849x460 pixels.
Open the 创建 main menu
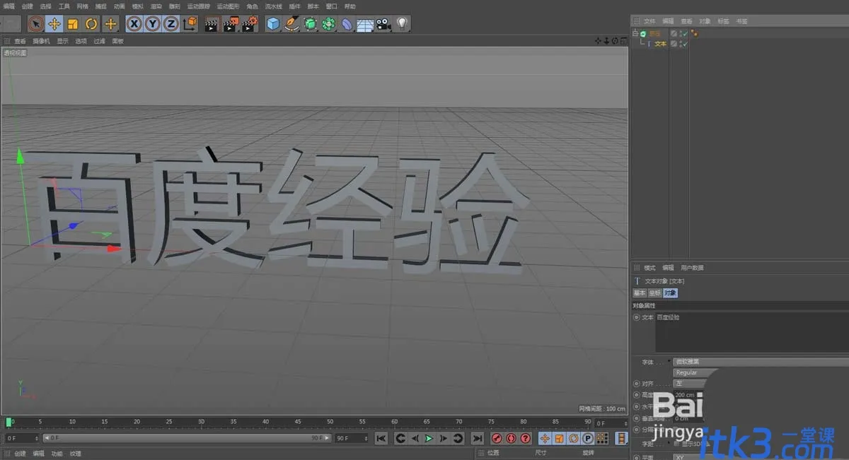(x=28, y=6)
